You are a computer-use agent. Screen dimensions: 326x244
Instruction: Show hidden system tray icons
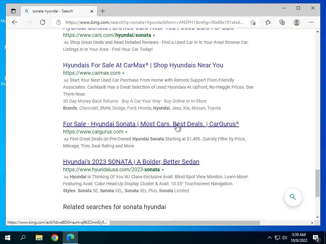[269, 238]
